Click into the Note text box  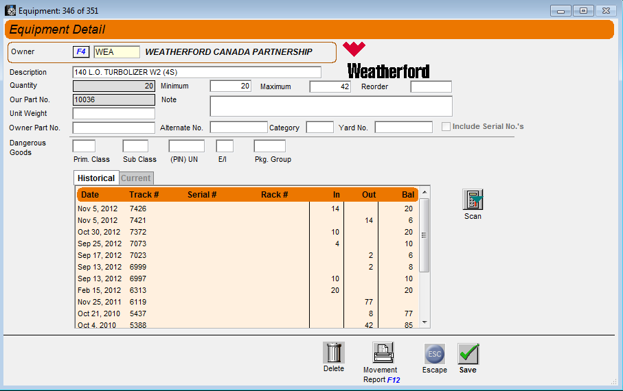click(x=330, y=106)
